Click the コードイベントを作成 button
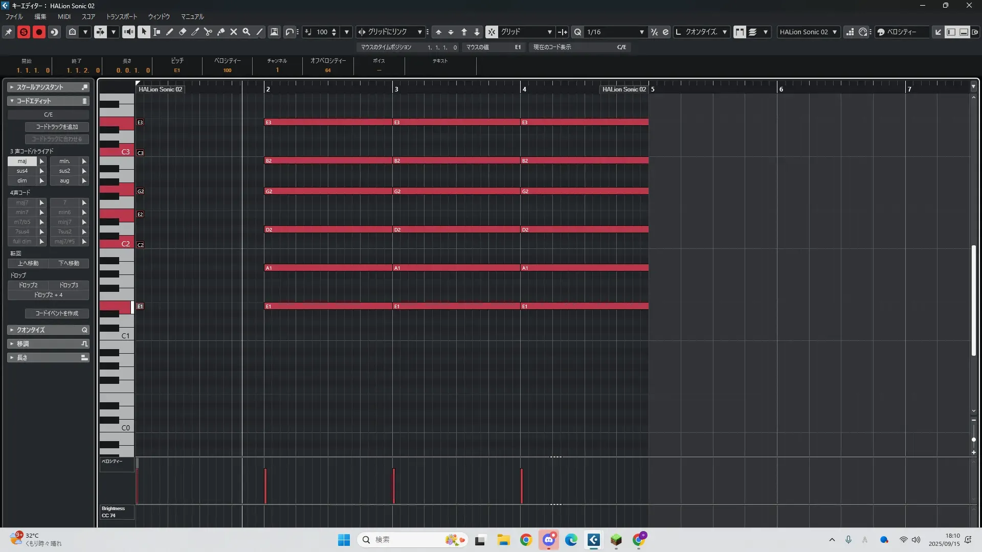 (x=57, y=313)
